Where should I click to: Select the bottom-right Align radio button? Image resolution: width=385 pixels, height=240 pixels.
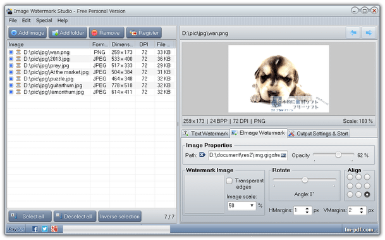click(367, 194)
